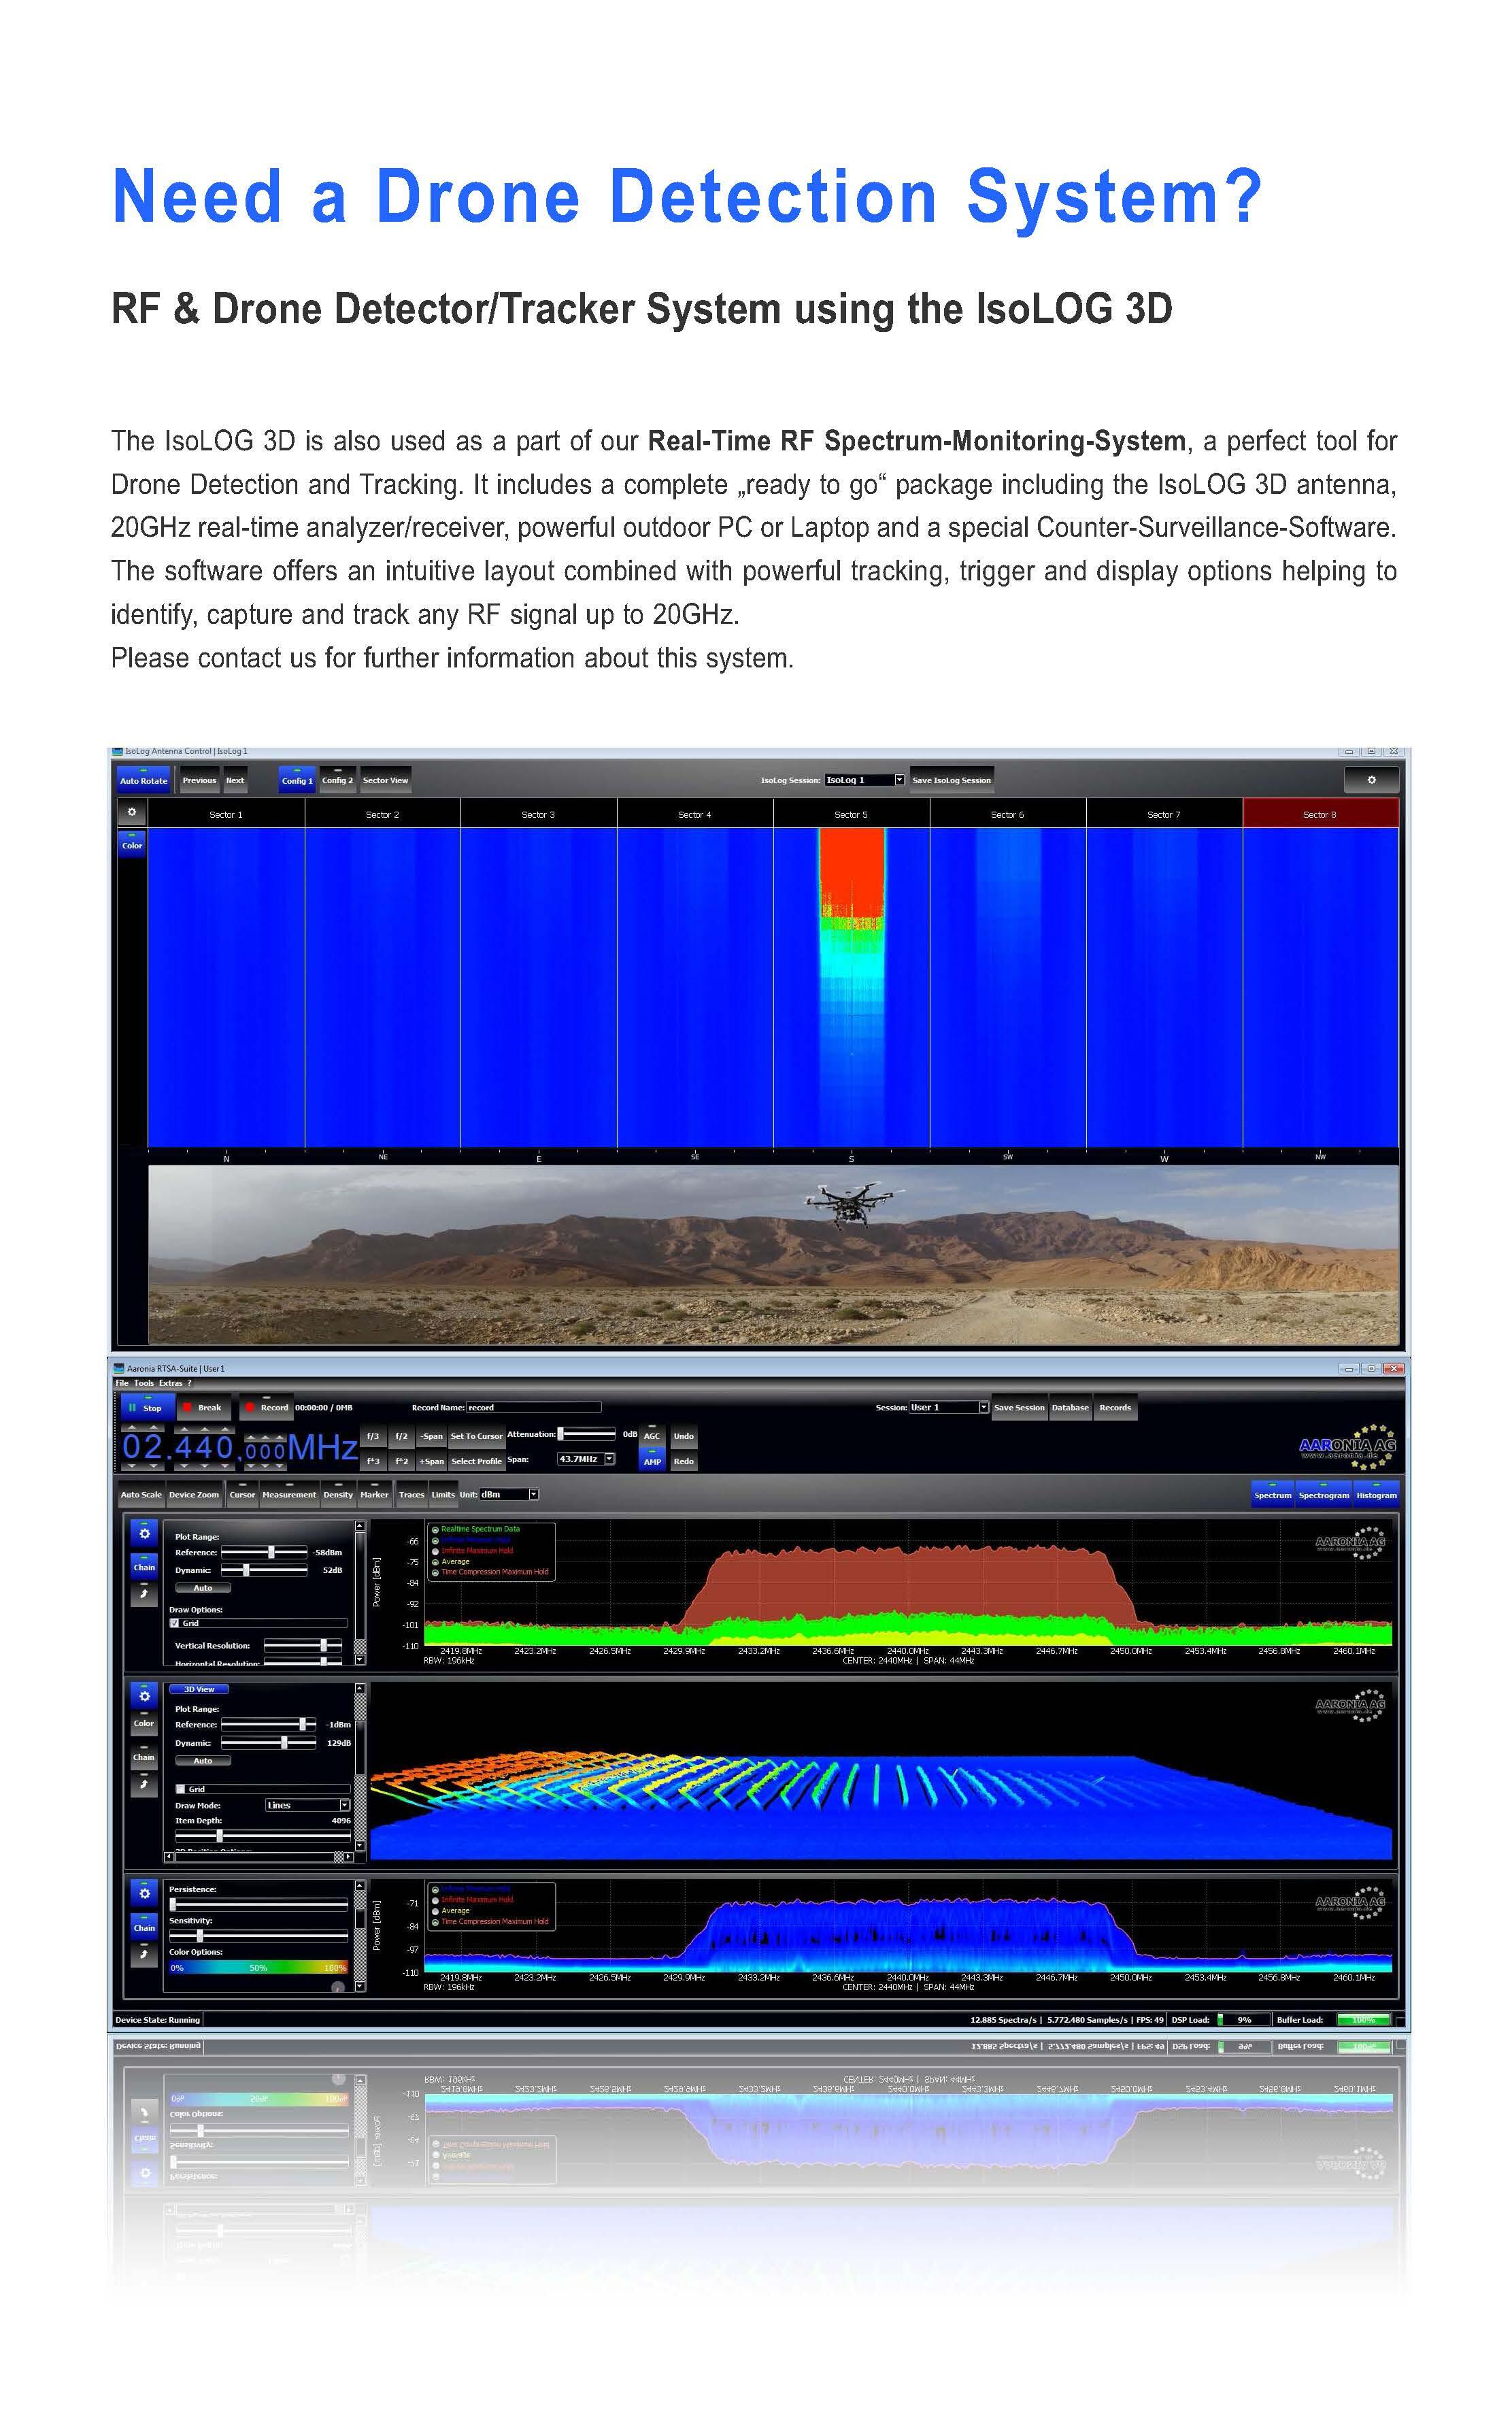Click the gear icon above the Color button in the IsoLog window

(131, 812)
